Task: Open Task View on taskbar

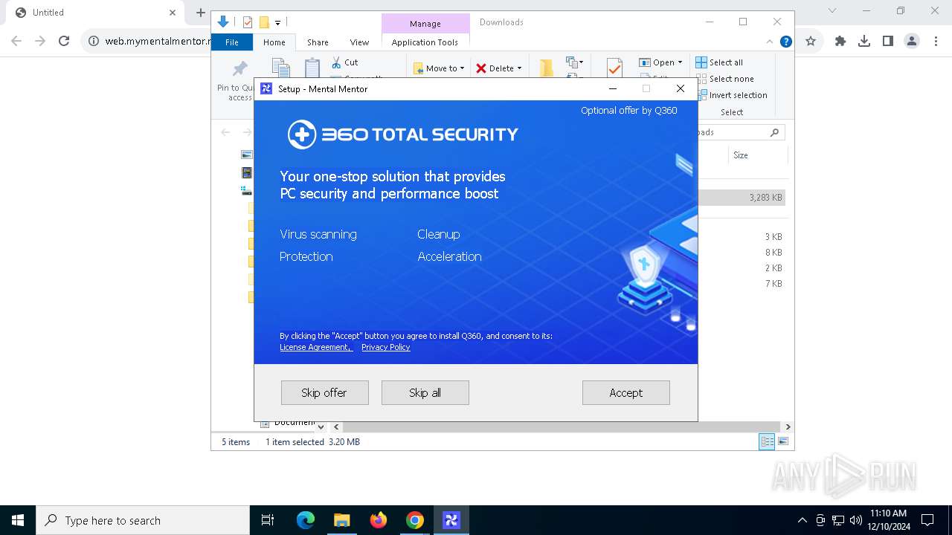Action: tap(268, 520)
